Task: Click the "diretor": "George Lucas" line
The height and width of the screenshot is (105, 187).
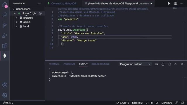Action: tap(79, 41)
